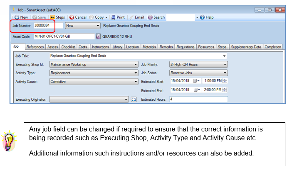
Task: Open the Checklist tab
Action: [68, 47]
